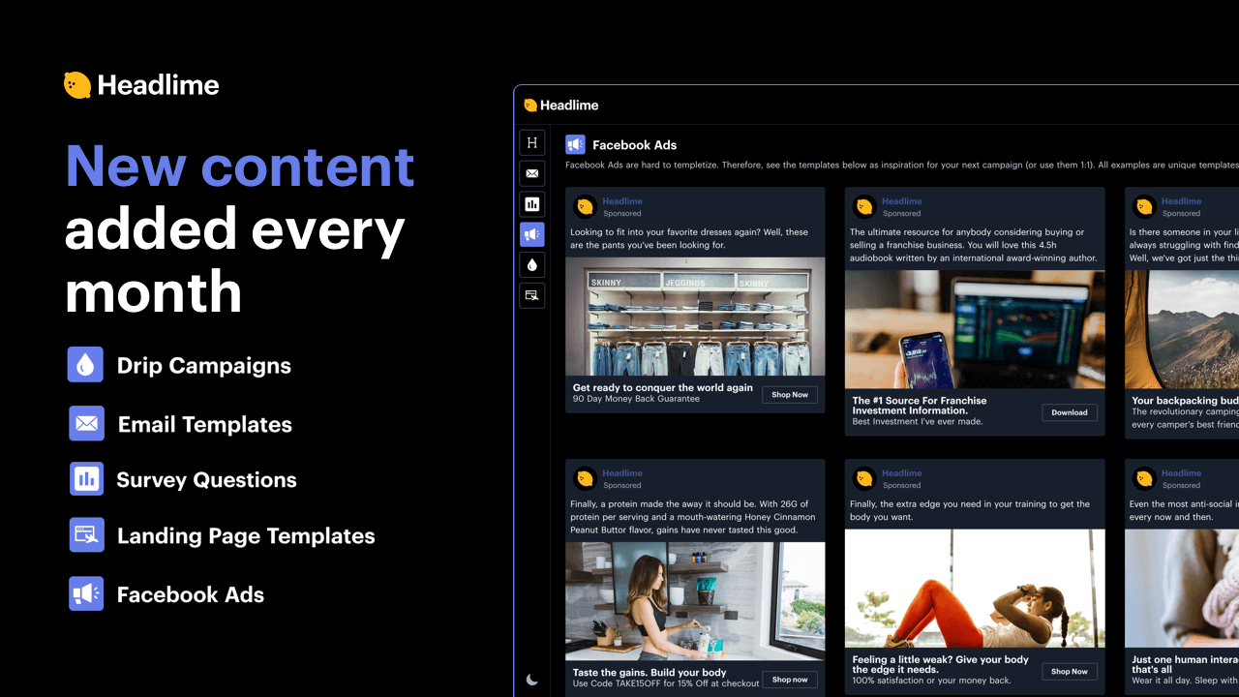Click the Drip Campaigns droplet icon
Image resolution: width=1239 pixels, height=697 pixels.
click(85, 365)
